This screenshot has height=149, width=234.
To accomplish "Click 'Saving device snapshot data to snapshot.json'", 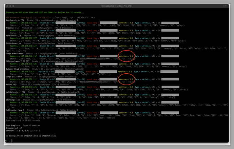I will coord(32,136).
